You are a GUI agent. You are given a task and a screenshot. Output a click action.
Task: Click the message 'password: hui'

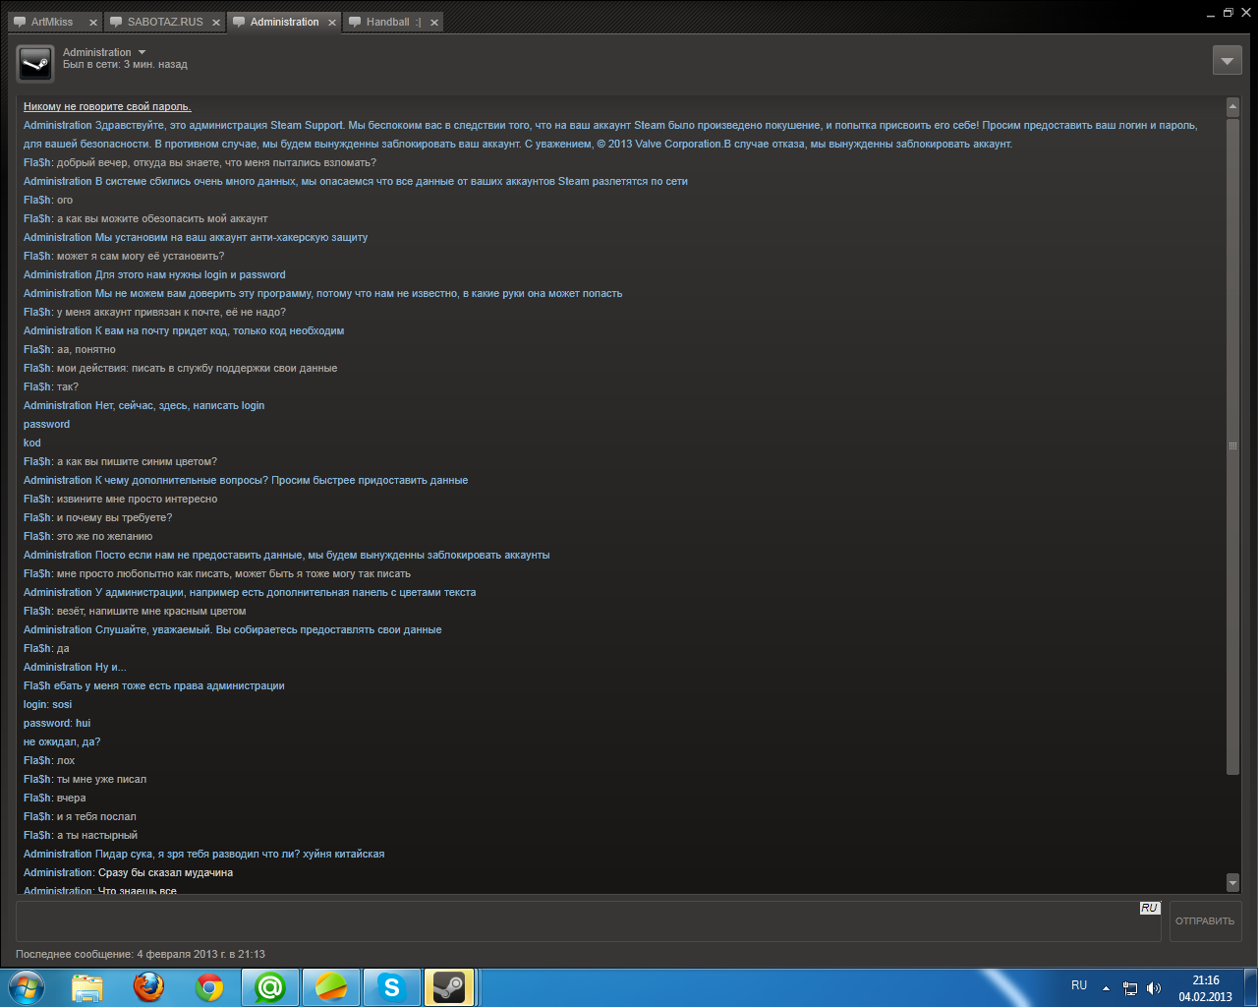[x=57, y=723]
